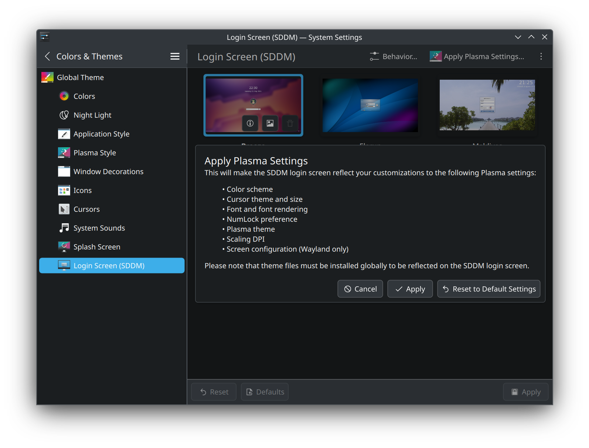Change background image of Breeze theme

[x=270, y=123]
